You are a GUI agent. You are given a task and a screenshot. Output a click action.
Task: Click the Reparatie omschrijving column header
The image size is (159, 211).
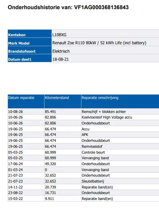click(120, 101)
